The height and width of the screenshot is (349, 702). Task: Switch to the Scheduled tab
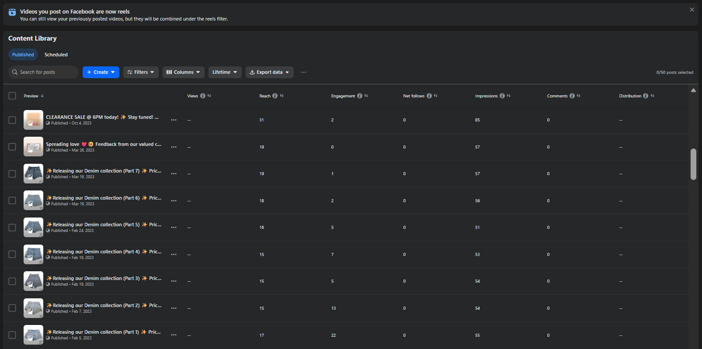[x=56, y=55]
